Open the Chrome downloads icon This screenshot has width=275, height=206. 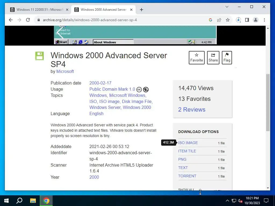(x=238, y=20)
